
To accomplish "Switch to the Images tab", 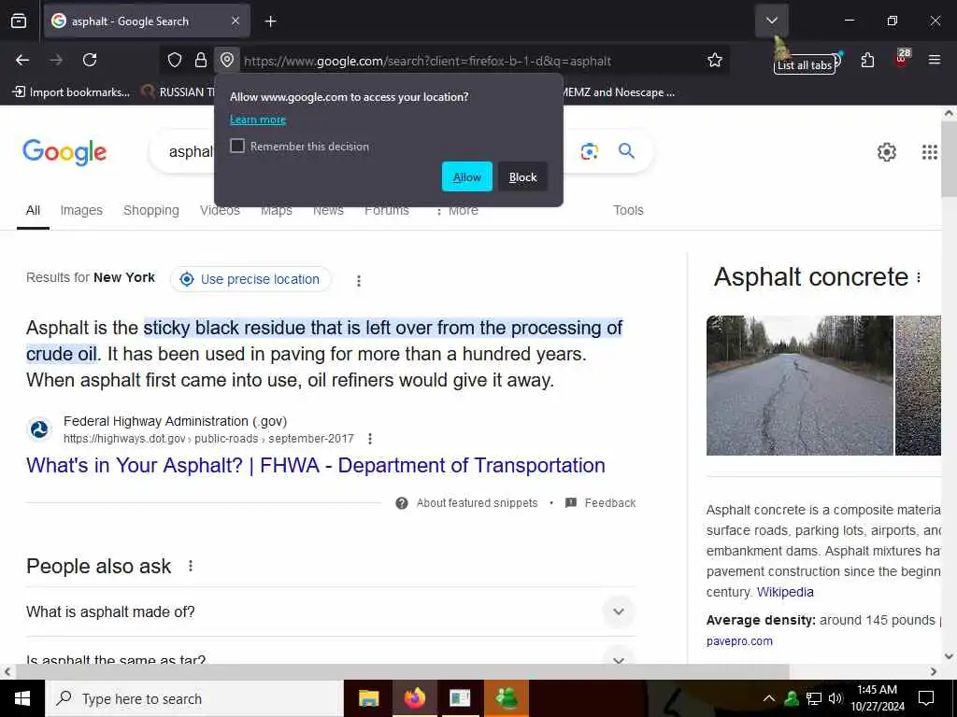I will [81, 210].
